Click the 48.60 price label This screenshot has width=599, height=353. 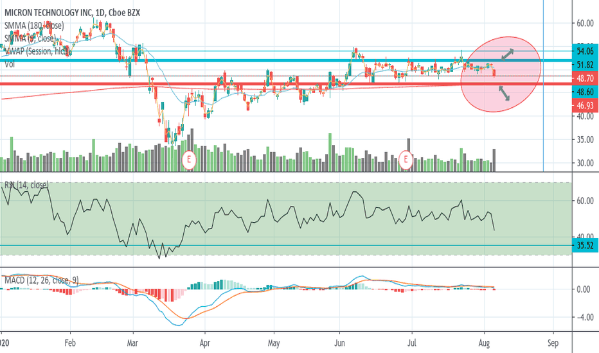[586, 92]
